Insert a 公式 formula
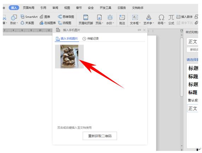 171,20
